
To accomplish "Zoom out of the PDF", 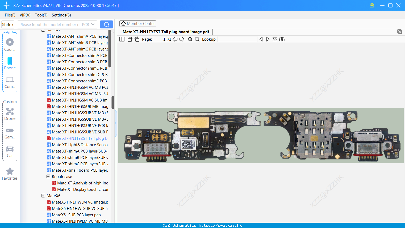I will click(197, 39).
